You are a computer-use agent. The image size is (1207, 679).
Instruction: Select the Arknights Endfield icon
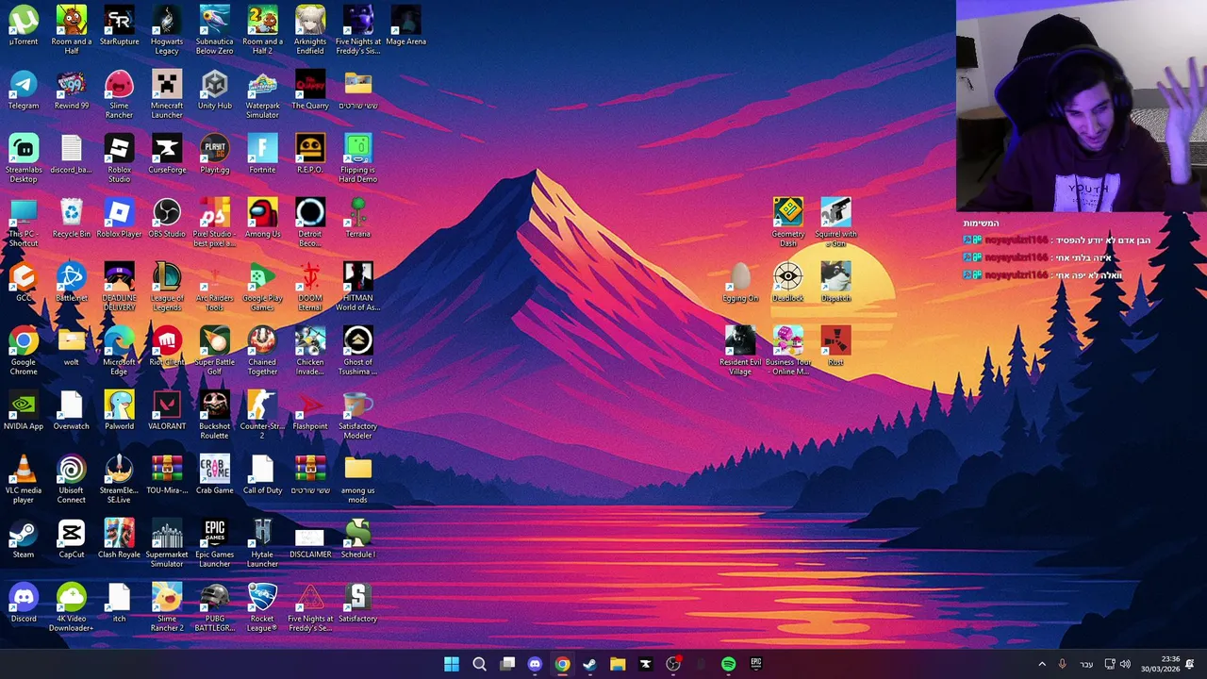310,30
